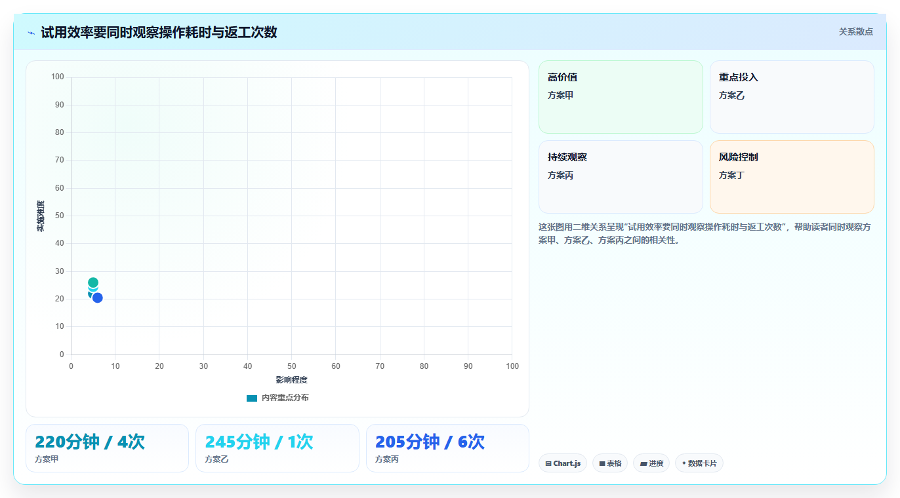Select the 持续观察 quadrant card
900x498 pixels.
point(621,177)
